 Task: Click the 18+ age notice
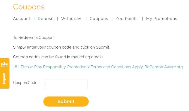pos(16,67)
